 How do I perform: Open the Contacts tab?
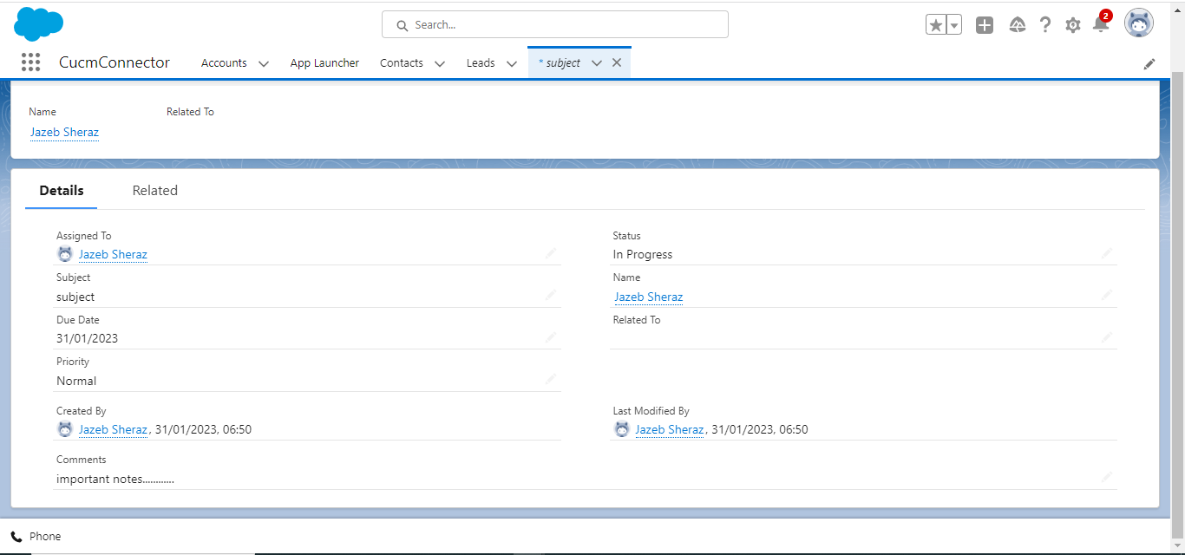[x=401, y=62]
